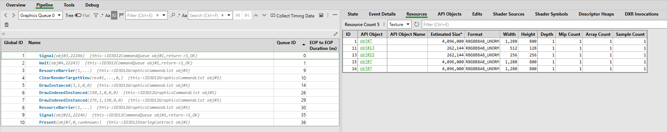This screenshot has width=667, height=132.
Task: Open the Tools tab
Action: pyautogui.click(x=69, y=5)
